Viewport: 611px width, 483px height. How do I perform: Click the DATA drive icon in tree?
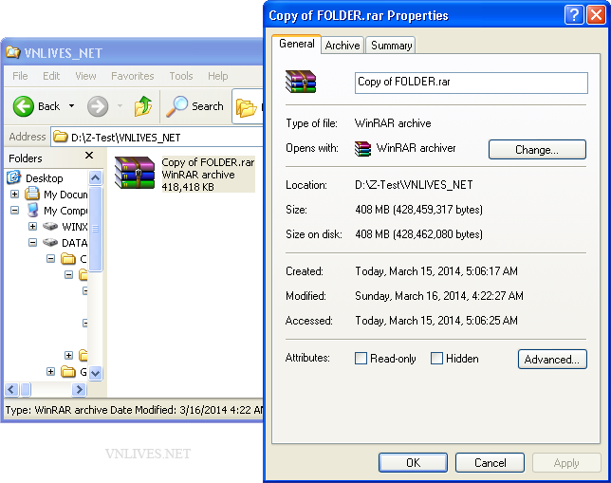tap(50, 243)
